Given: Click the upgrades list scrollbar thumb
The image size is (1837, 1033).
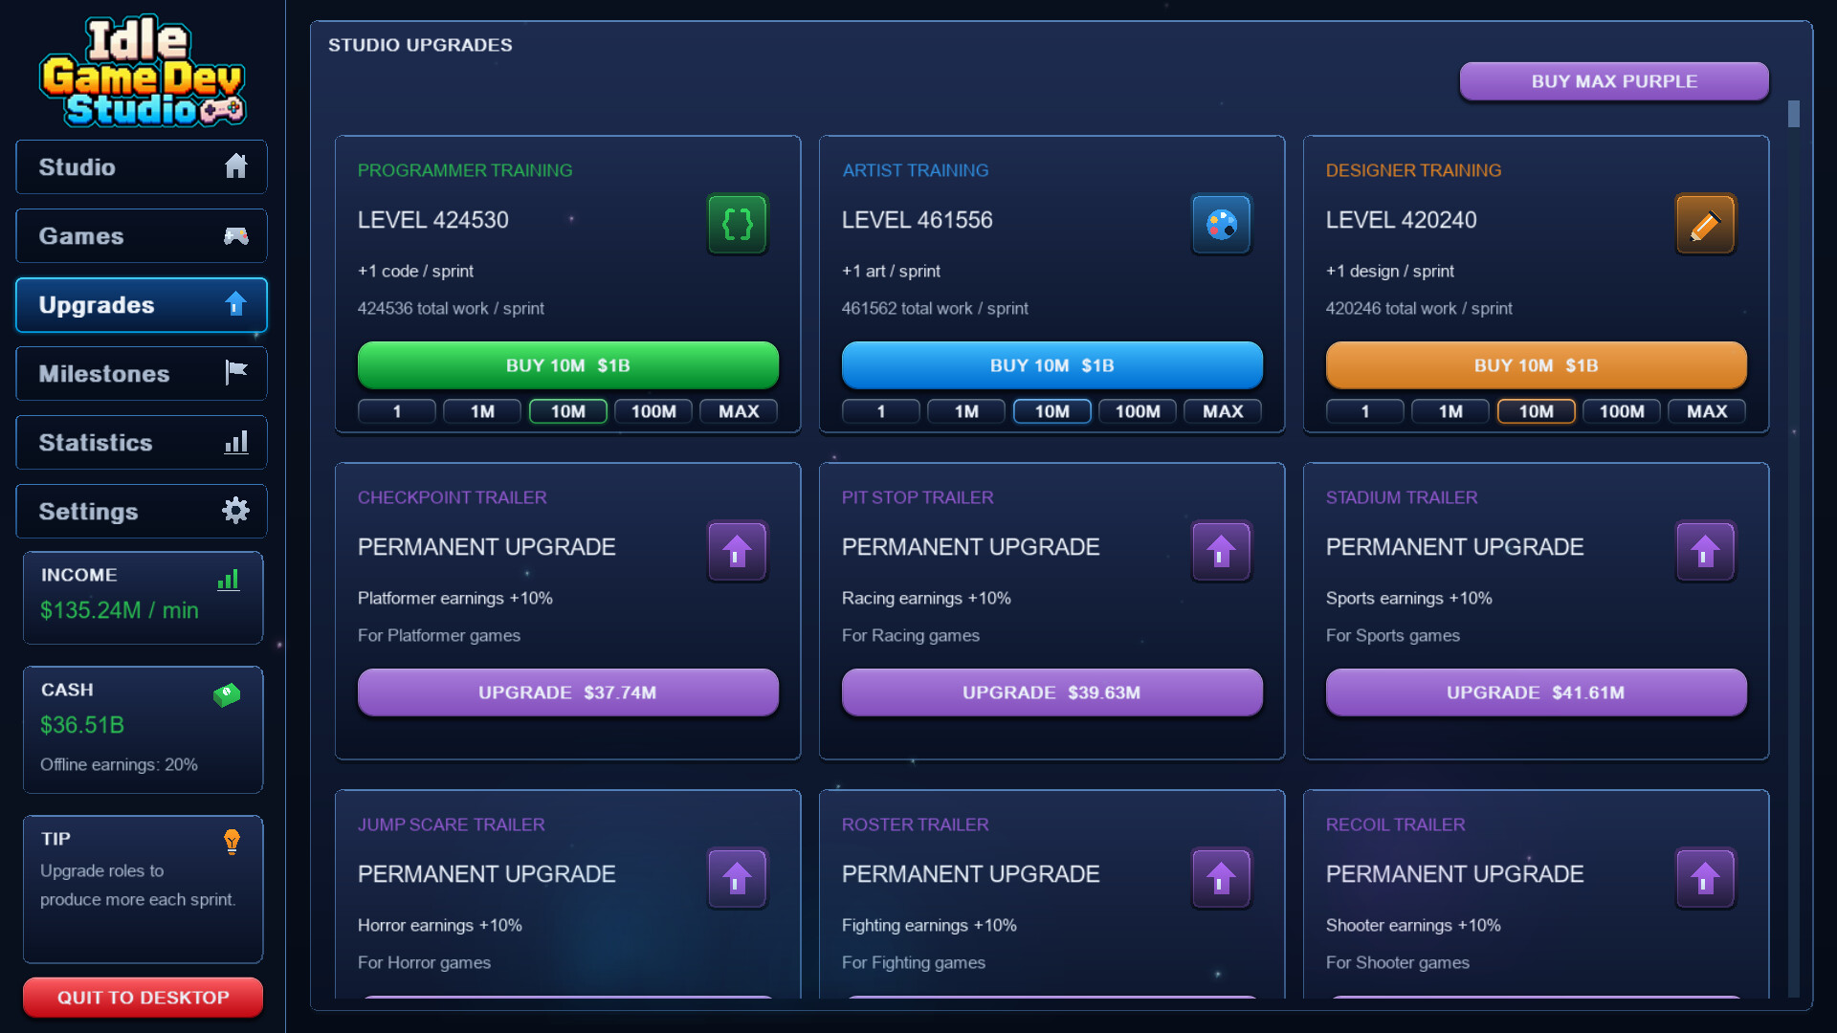Looking at the screenshot, I should tap(1794, 114).
